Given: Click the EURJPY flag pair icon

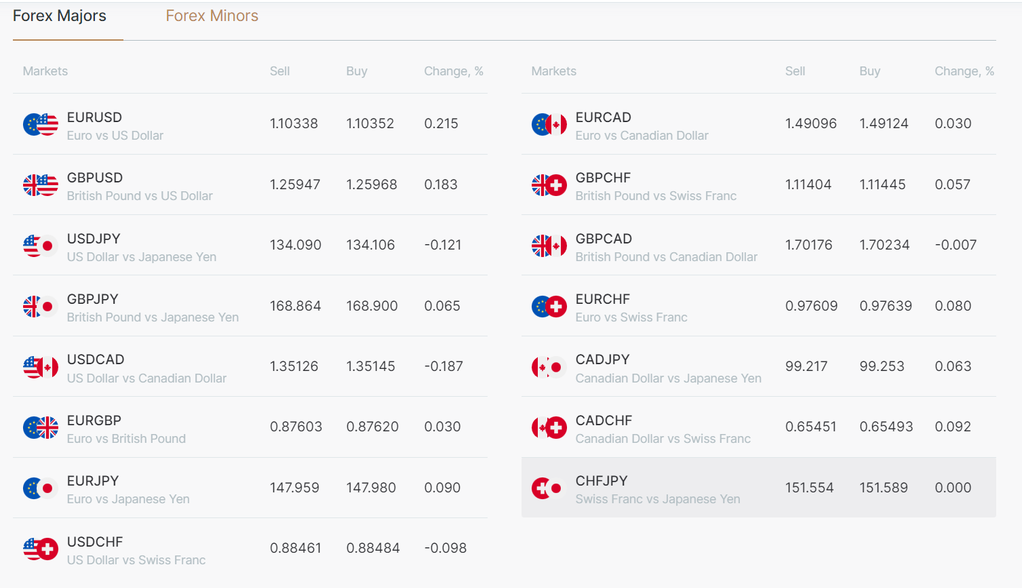Looking at the screenshot, I should [x=41, y=488].
